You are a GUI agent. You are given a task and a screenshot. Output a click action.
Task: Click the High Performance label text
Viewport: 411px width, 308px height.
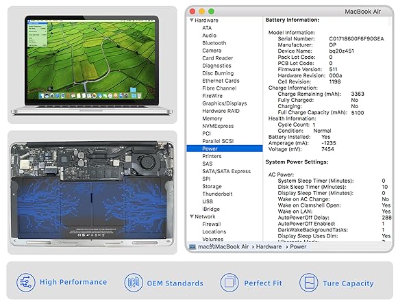pos(73,282)
